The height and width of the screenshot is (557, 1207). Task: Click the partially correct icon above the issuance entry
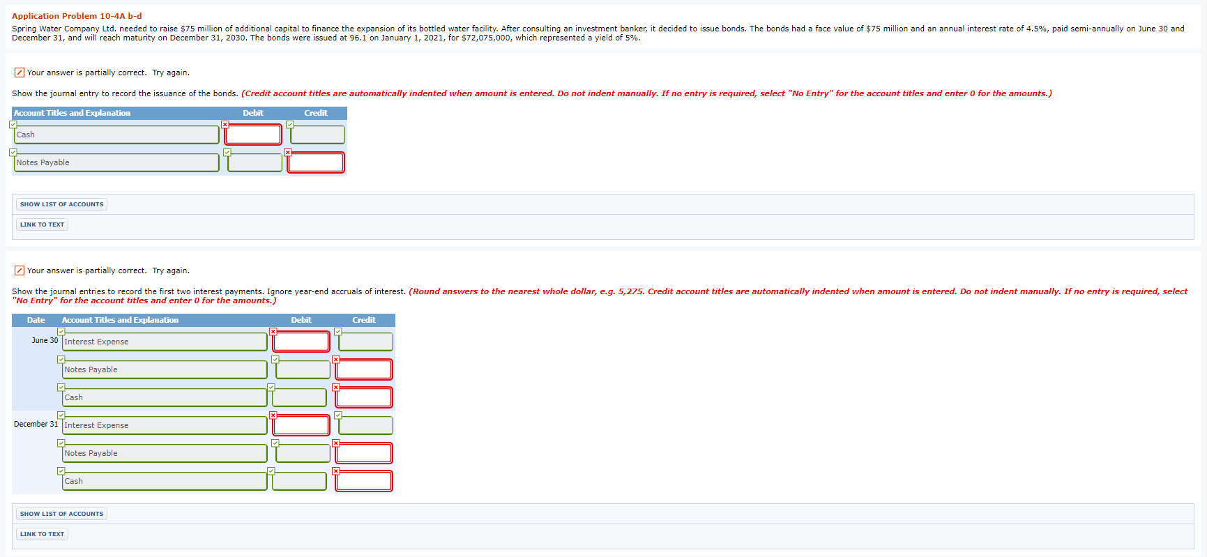[x=20, y=73]
